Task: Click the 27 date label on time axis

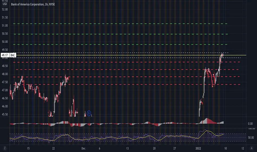Action: coord(175,148)
